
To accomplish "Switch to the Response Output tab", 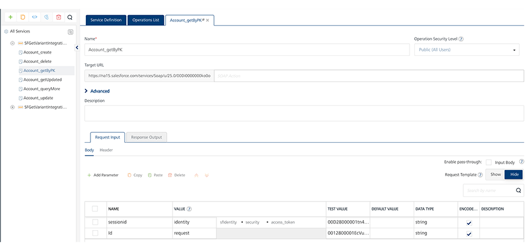I will tap(146, 137).
